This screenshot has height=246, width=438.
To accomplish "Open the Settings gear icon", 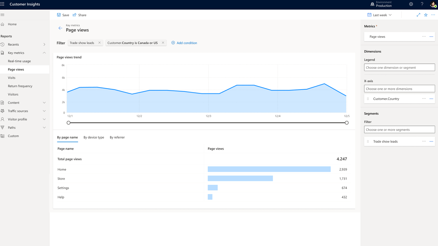I will (411, 4).
